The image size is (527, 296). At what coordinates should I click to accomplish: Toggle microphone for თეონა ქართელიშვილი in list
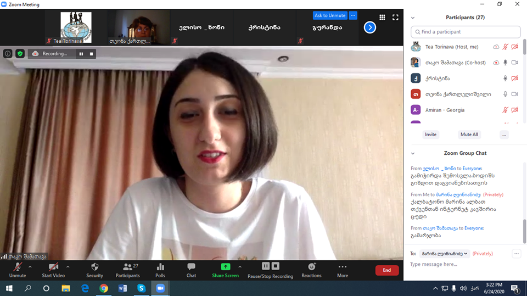505,94
